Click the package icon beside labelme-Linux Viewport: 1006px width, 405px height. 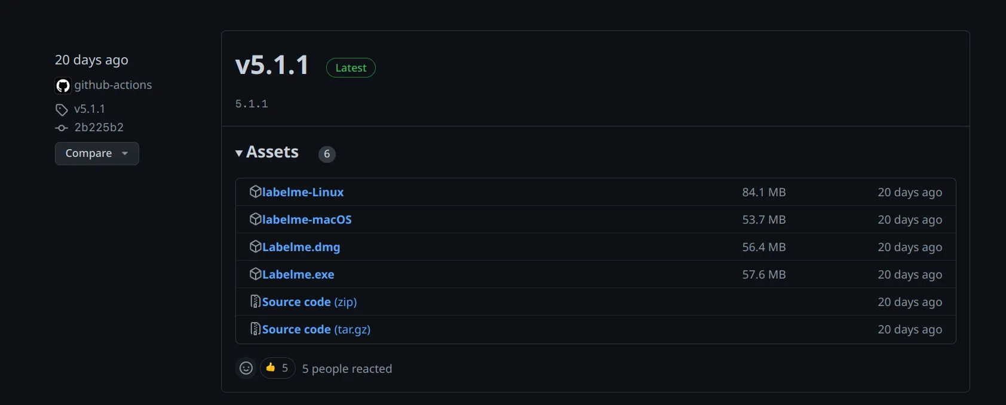pyautogui.click(x=255, y=191)
